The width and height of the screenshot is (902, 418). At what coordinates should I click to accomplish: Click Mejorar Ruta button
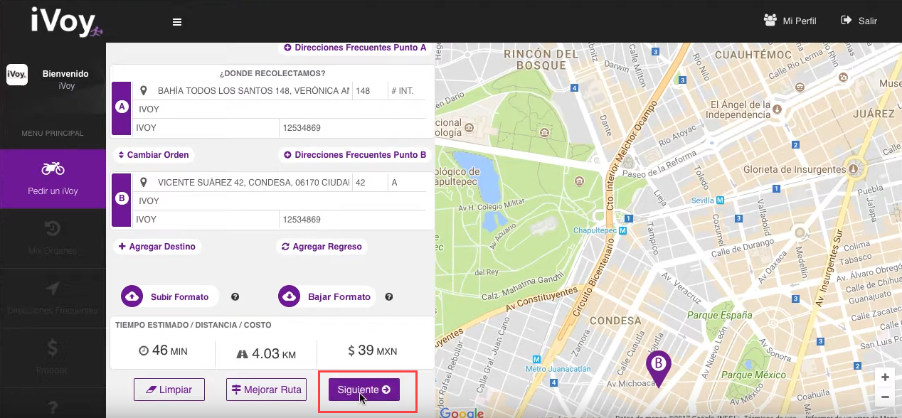pos(266,390)
